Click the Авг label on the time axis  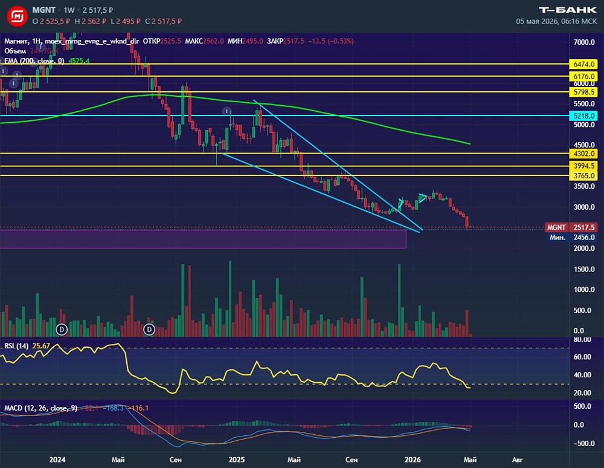pos(518,460)
